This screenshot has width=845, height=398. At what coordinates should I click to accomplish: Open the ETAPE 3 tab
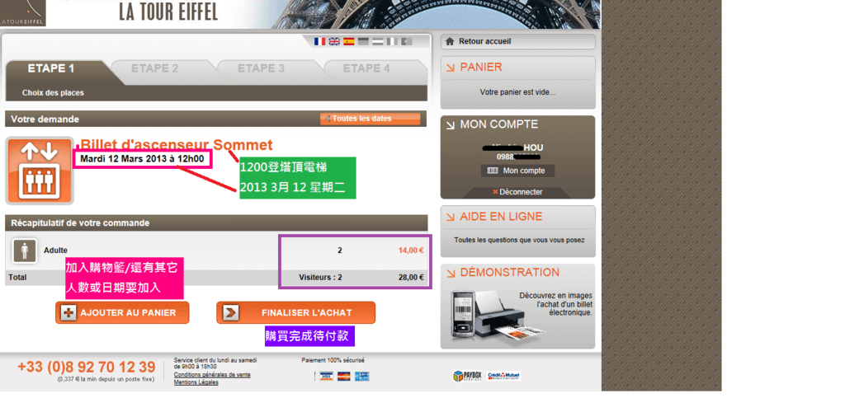point(261,69)
